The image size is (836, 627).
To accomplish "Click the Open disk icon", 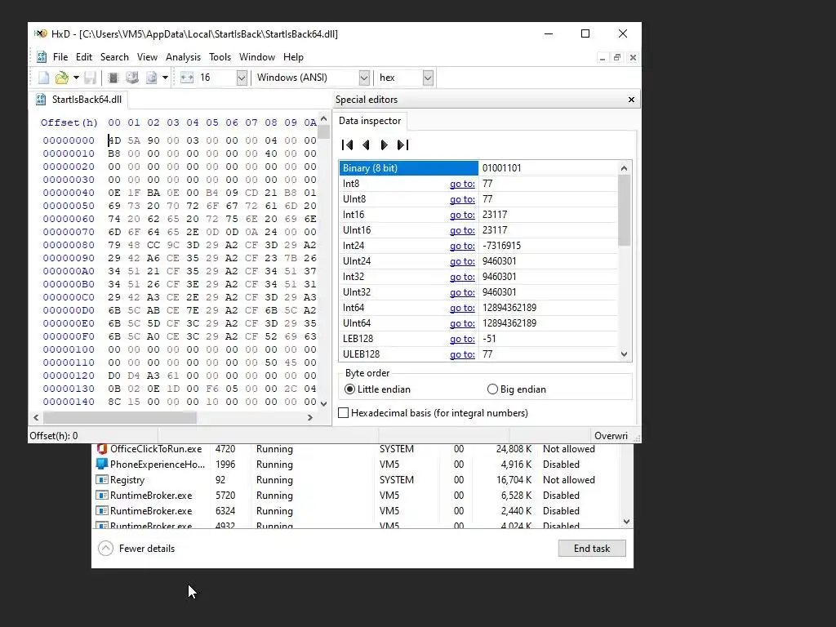I will coord(131,78).
